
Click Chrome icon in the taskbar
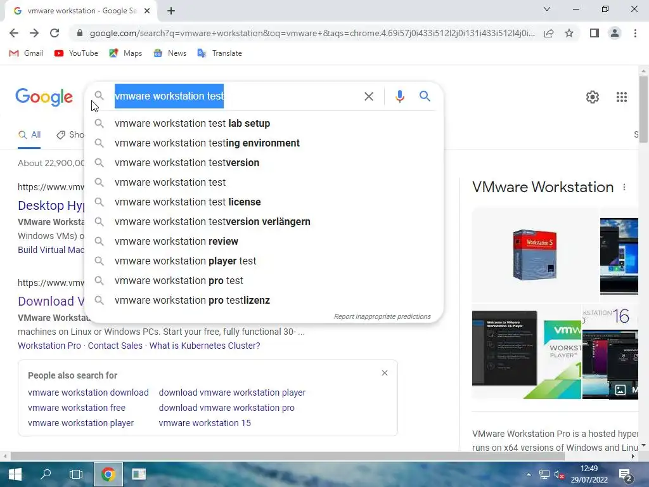(108, 474)
